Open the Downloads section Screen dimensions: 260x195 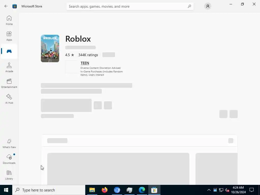(x=9, y=159)
